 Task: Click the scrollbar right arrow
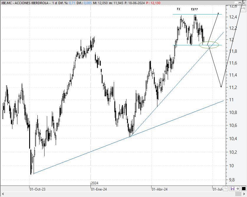(x=244, y=194)
